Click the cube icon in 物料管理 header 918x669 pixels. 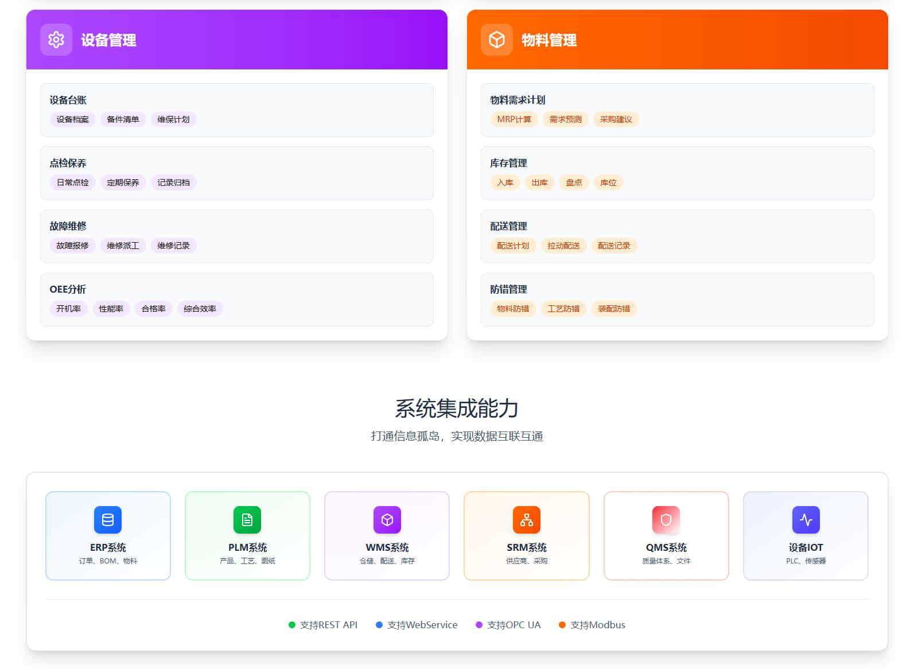tap(496, 40)
